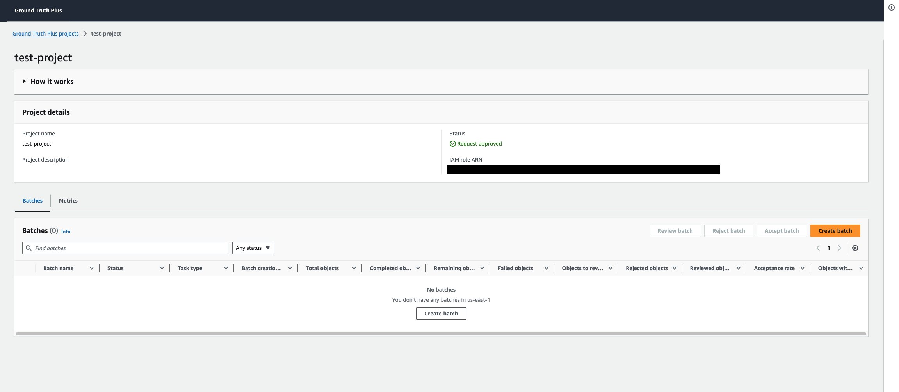Click the Project name label

pos(38,134)
